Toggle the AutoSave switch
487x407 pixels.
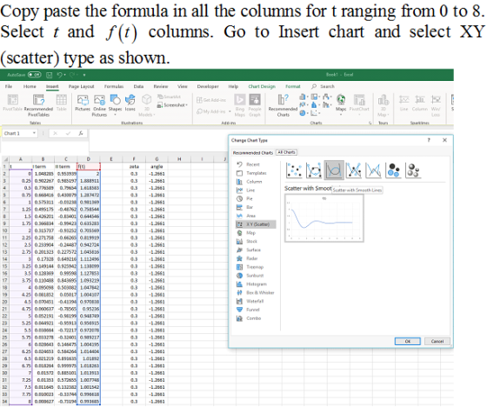tap(34, 75)
